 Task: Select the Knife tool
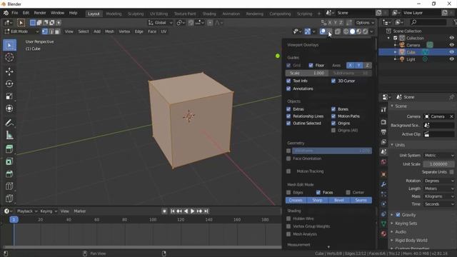(x=9, y=198)
